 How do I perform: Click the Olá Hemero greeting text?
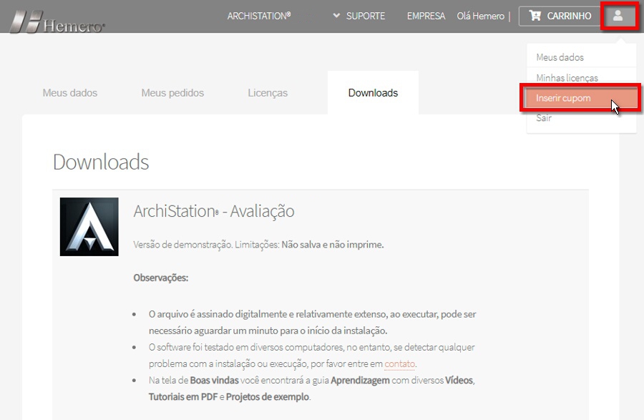(x=481, y=16)
